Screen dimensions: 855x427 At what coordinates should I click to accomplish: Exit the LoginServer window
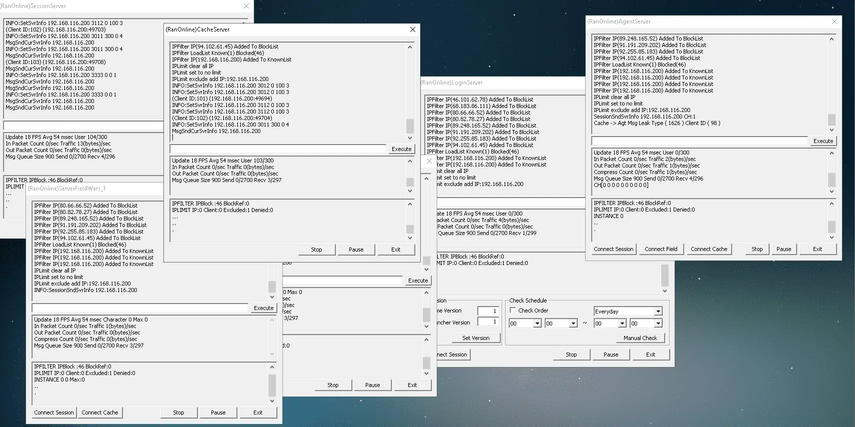(651, 354)
